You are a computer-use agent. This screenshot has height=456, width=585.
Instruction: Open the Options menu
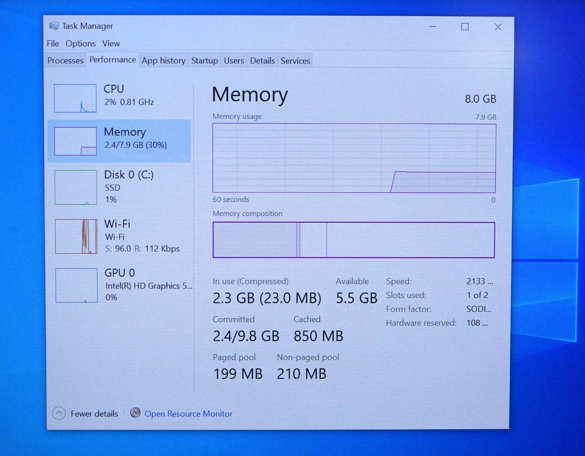pyautogui.click(x=80, y=43)
